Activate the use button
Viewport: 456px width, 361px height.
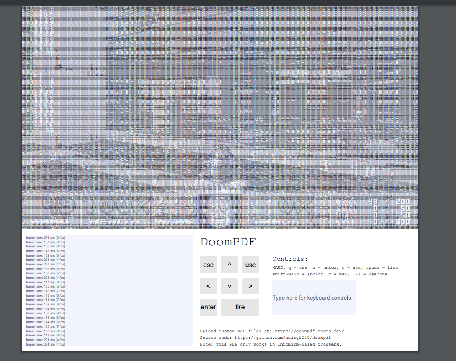[x=250, y=265]
